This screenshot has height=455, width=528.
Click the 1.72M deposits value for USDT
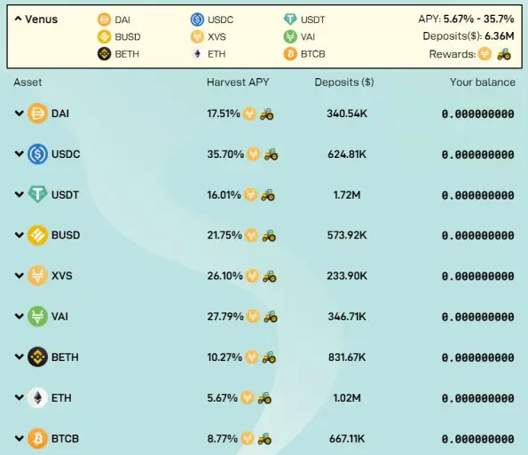347,195
